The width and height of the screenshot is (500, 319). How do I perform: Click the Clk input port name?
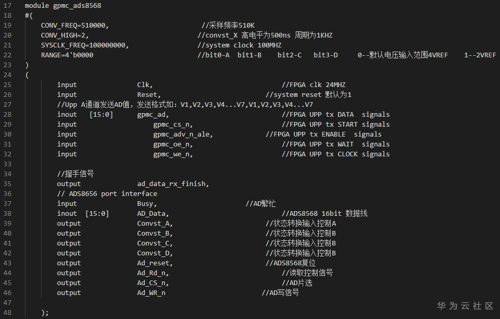click(x=145, y=85)
